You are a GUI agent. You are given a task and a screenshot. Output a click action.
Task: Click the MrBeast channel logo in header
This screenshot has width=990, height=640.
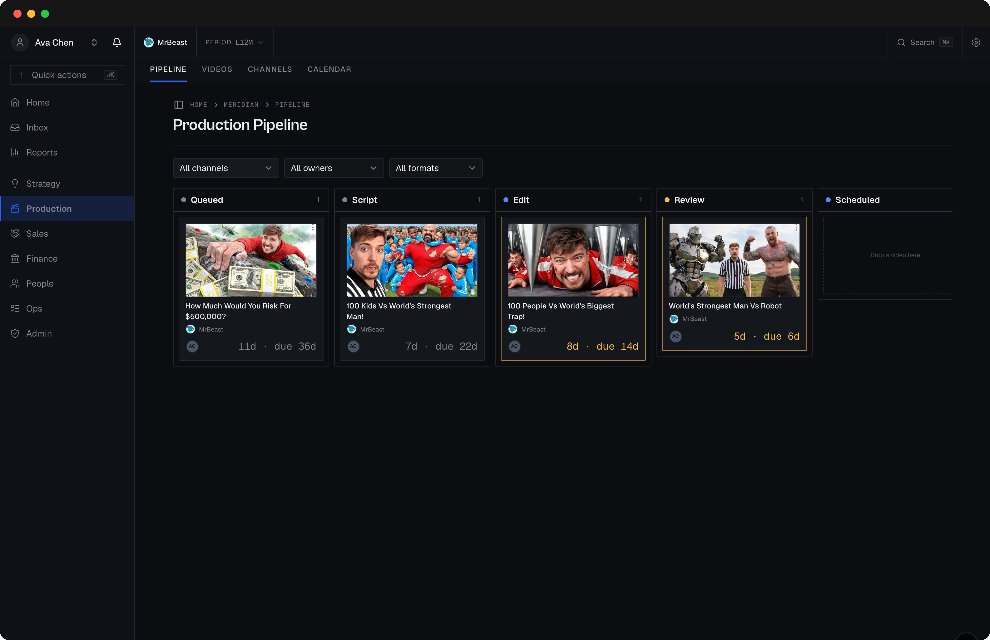[x=148, y=42]
